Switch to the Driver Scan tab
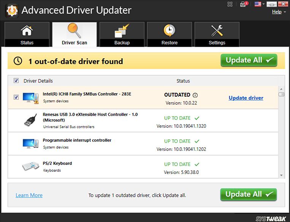Viewport: 290px width, 222px height. 74,34
